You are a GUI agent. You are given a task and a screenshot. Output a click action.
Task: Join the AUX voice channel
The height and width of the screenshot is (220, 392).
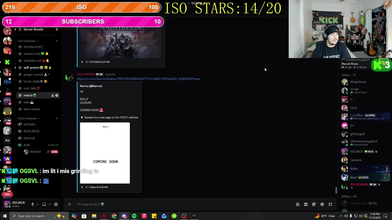(x=38, y=145)
